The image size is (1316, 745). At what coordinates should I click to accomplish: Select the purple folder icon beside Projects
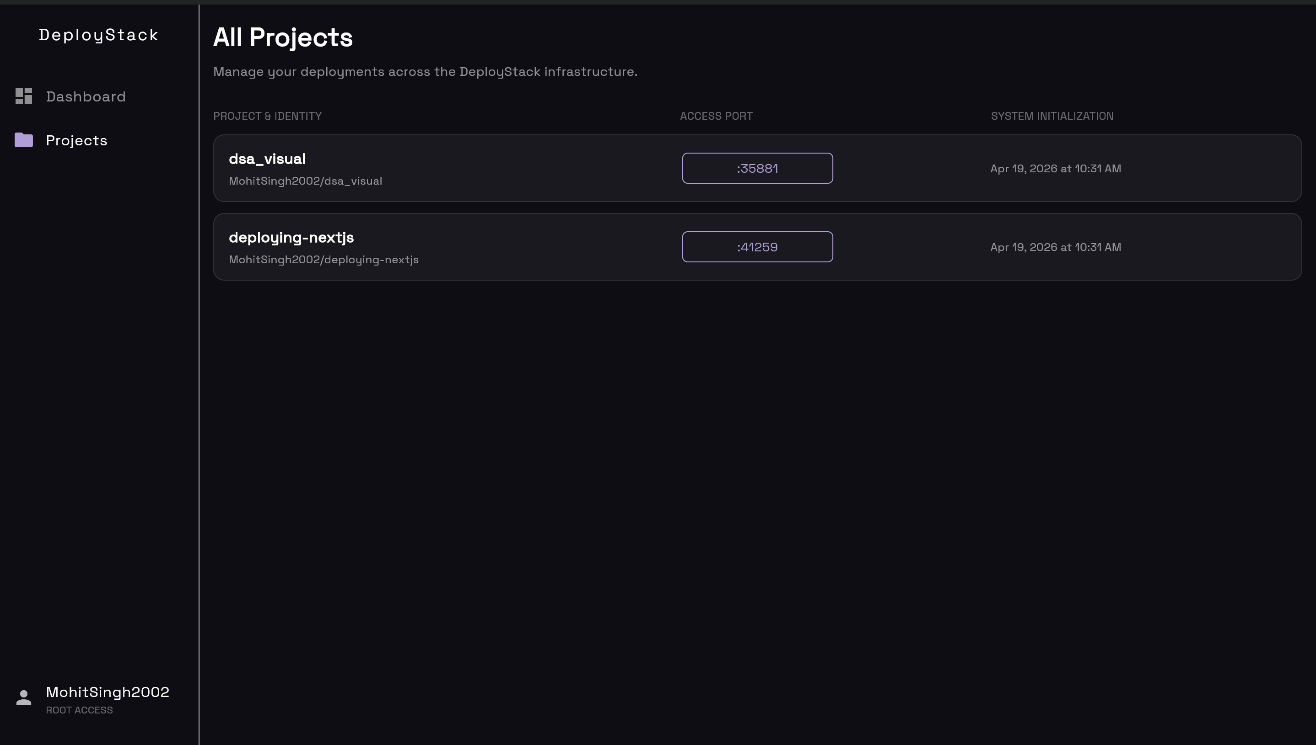point(23,140)
